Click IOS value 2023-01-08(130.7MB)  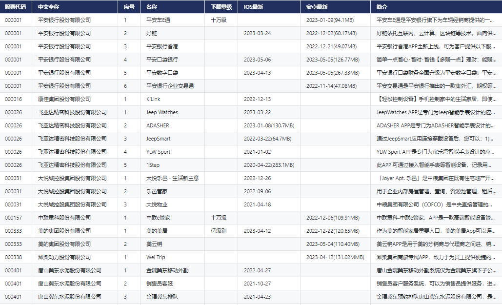[269, 125]
